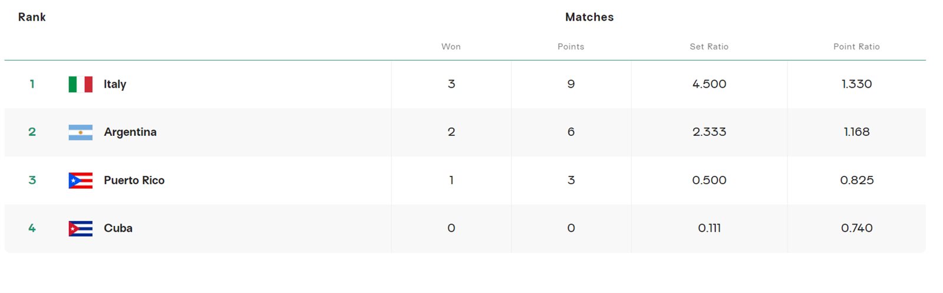943x293 pixels.
Task: Click Puerto Rico's set ratio 0.500
Action: pos(709,181)
